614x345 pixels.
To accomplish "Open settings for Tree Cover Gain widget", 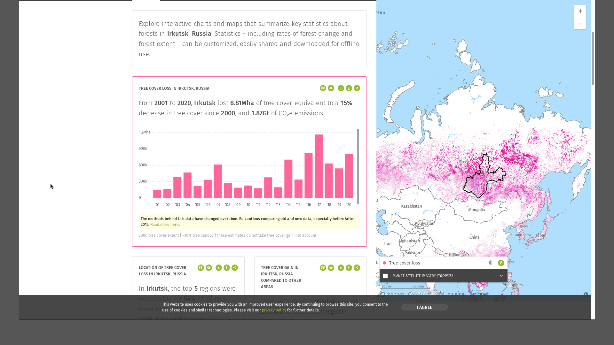I will [x=331, y=268].
